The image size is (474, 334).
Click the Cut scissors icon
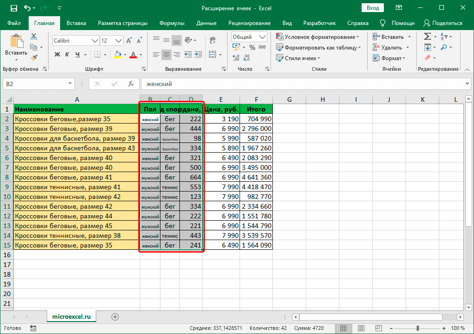34,37
